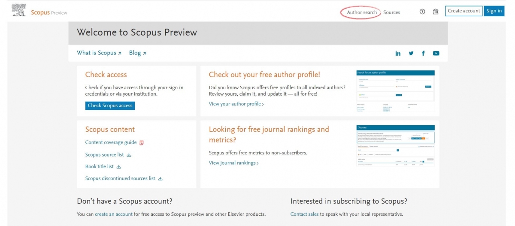
Task: Click the Contact sales link
Action: tap(304, 214)
